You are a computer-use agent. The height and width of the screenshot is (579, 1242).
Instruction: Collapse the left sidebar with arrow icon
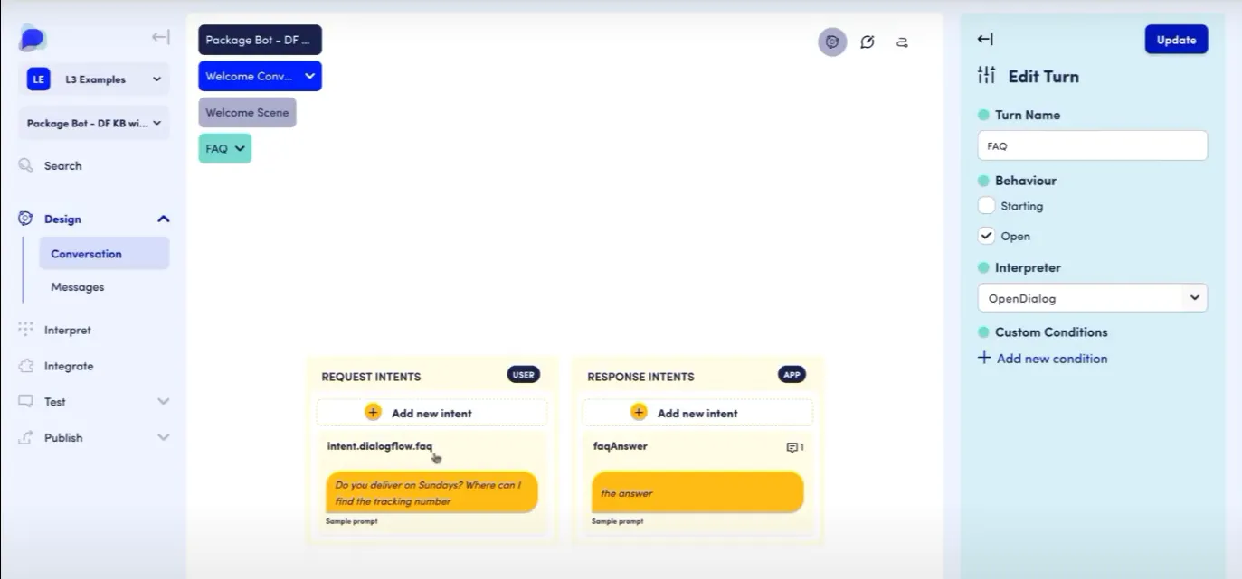160,37
